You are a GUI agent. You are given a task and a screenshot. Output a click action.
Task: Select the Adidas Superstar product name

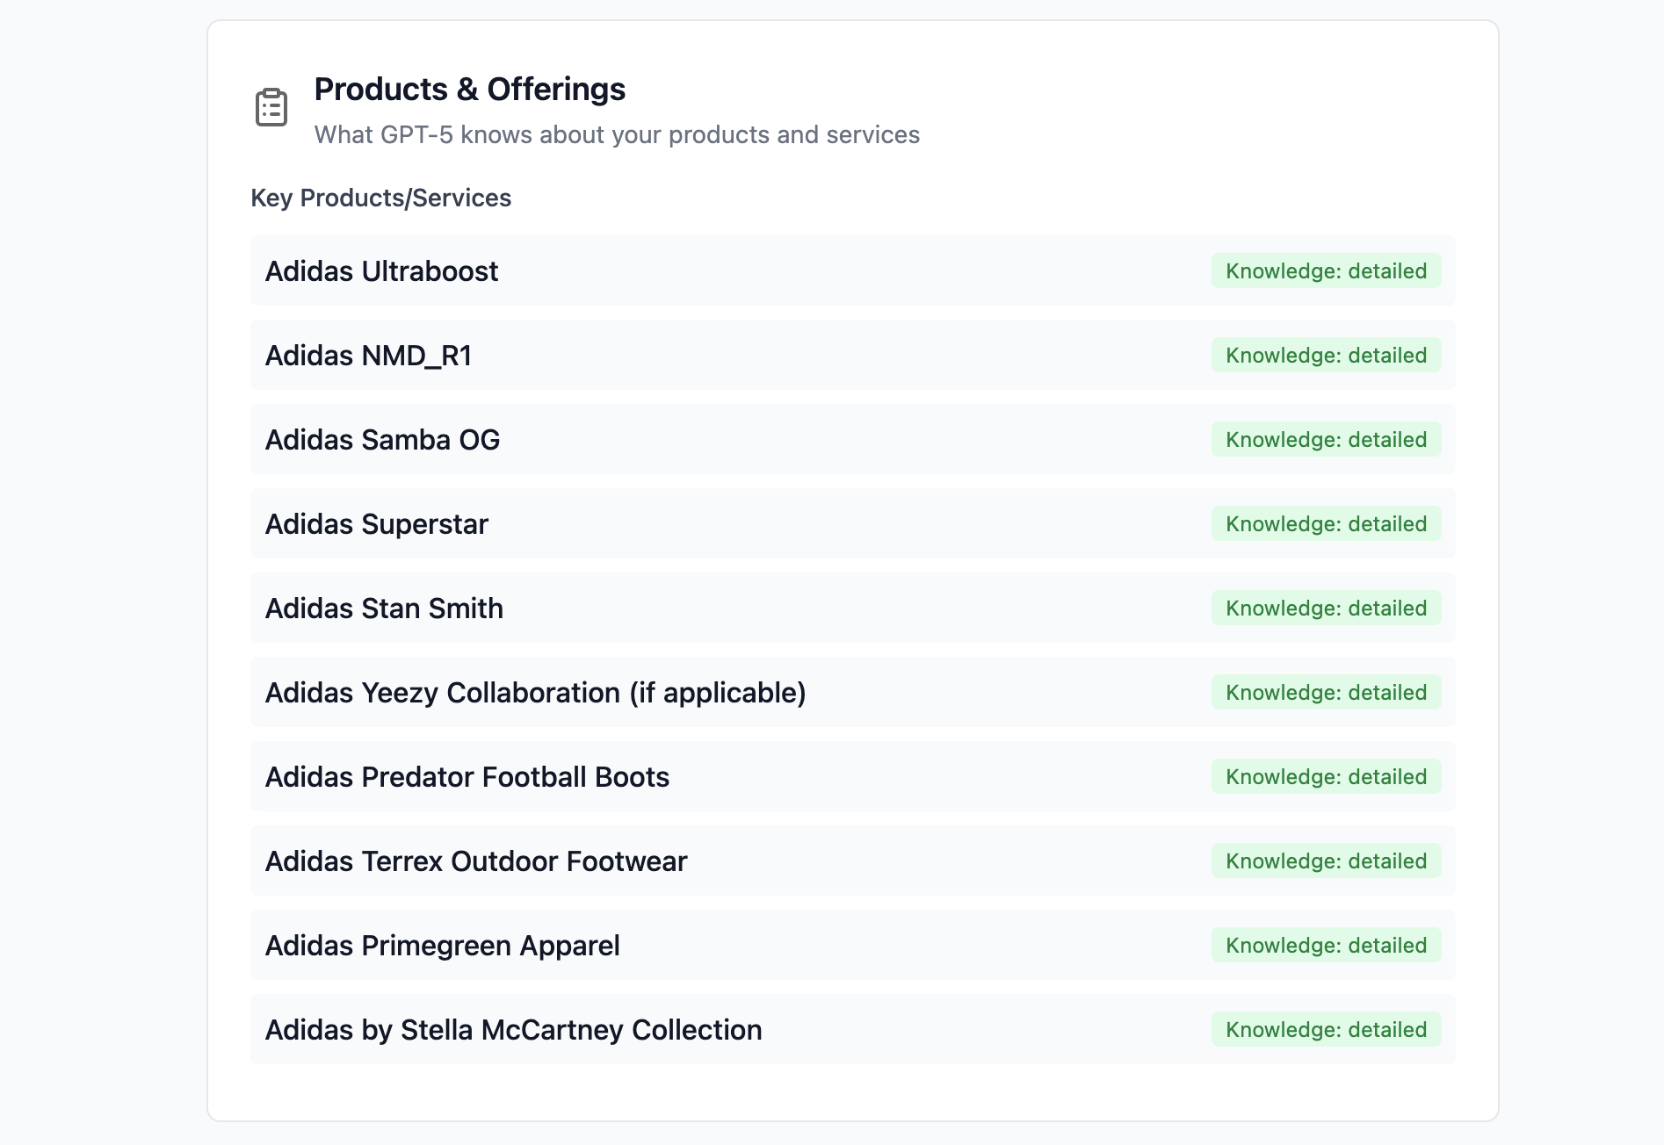(x=377, y=524)
